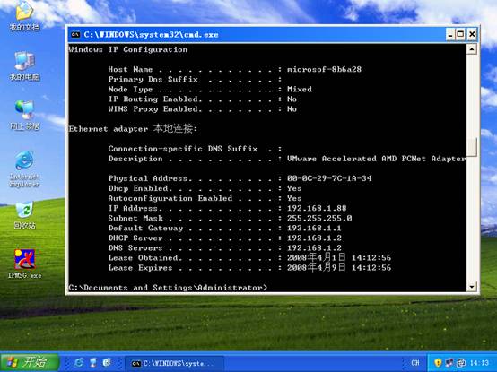Image resolution: width=497 pixels, height=372 pixels.
Task: Launch Internet Explorer from quick launch
Action: tap(79, 362)
